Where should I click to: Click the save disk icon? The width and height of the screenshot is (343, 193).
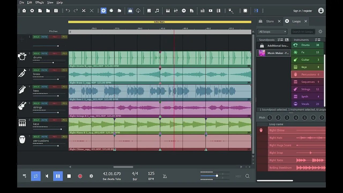click(x=56, y=11)
